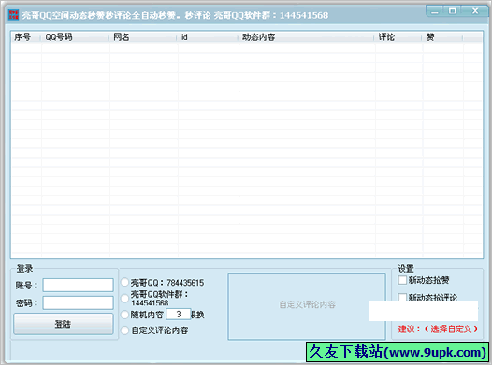Close the application window
This screenshot has height=365, width=492.
click(475, 11)
